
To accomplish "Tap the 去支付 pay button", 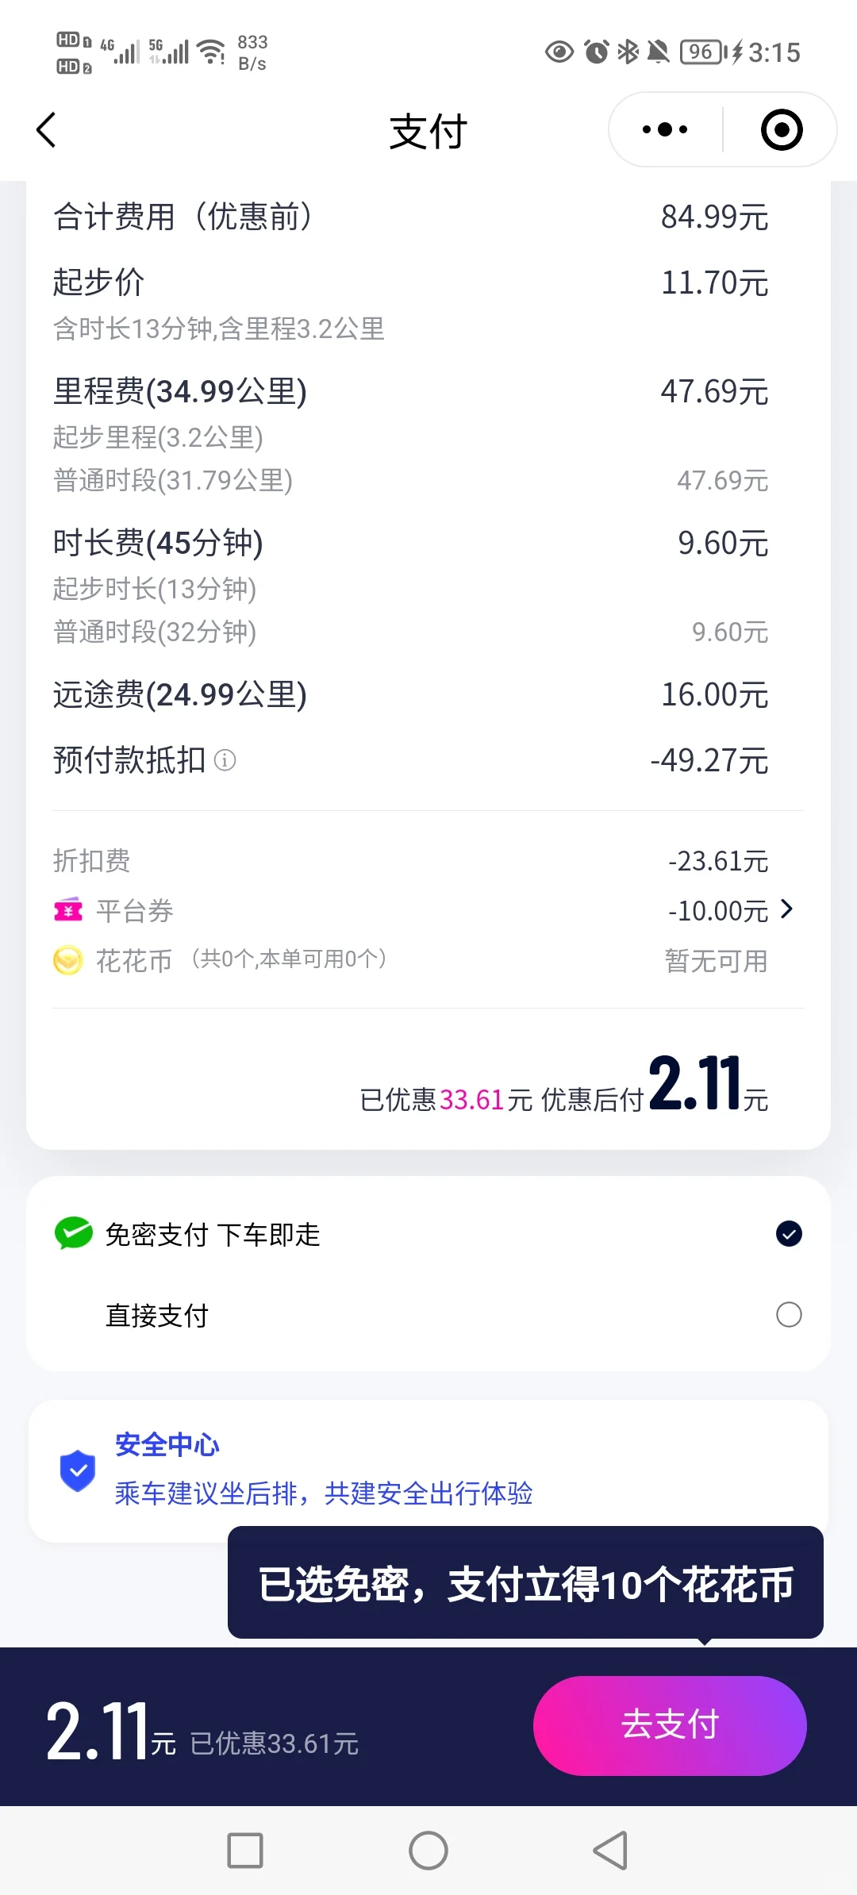I will [670, 1725].
